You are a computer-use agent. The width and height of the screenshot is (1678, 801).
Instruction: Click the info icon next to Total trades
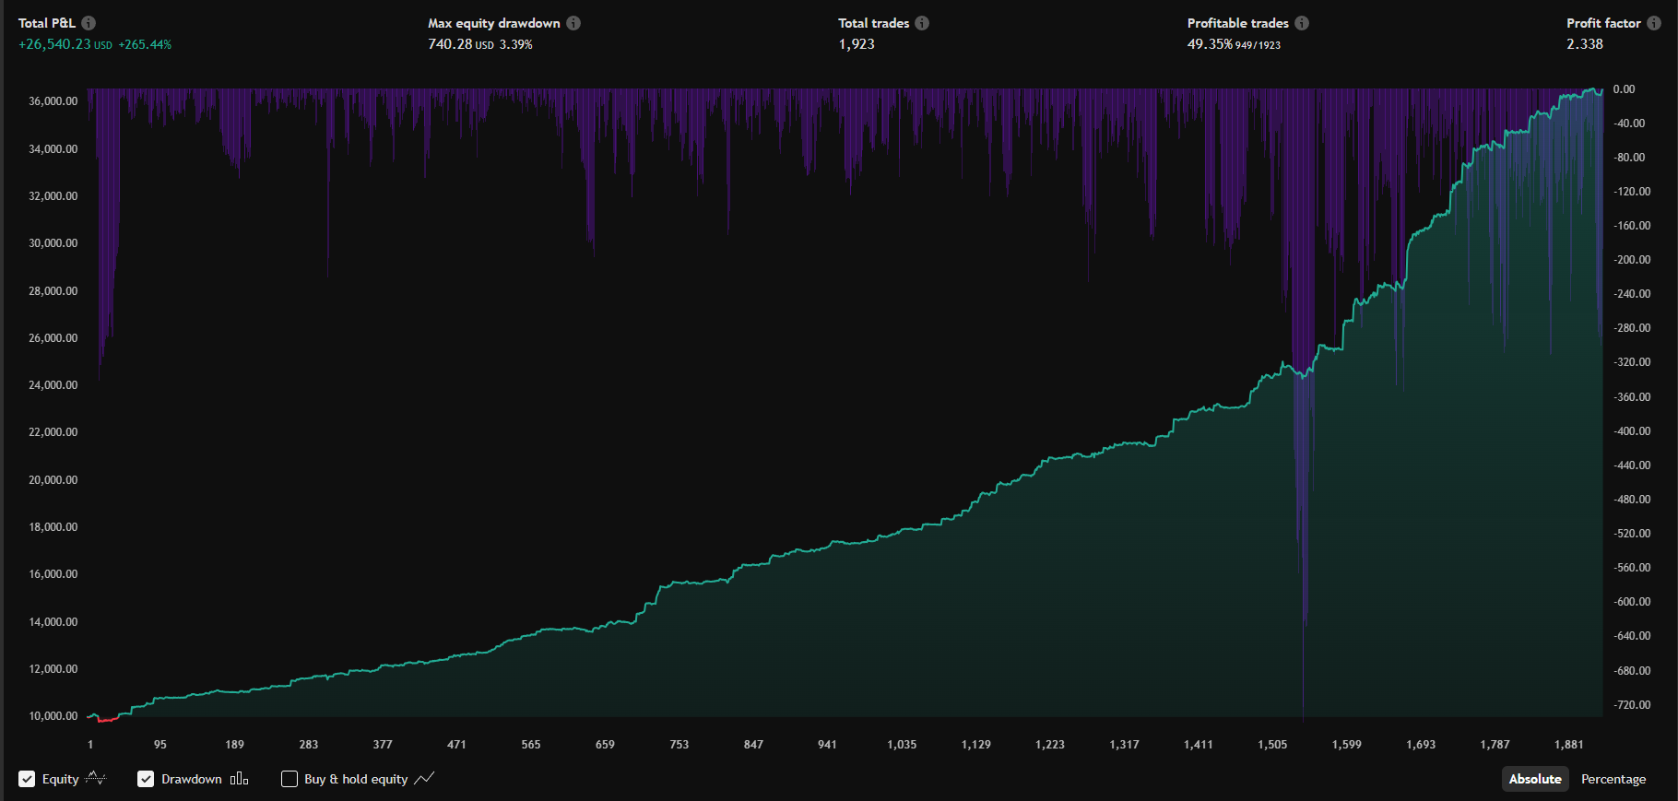[922, 23]
